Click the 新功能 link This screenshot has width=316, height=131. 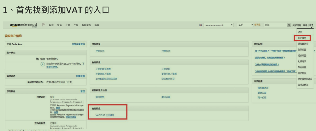[257, 25]
